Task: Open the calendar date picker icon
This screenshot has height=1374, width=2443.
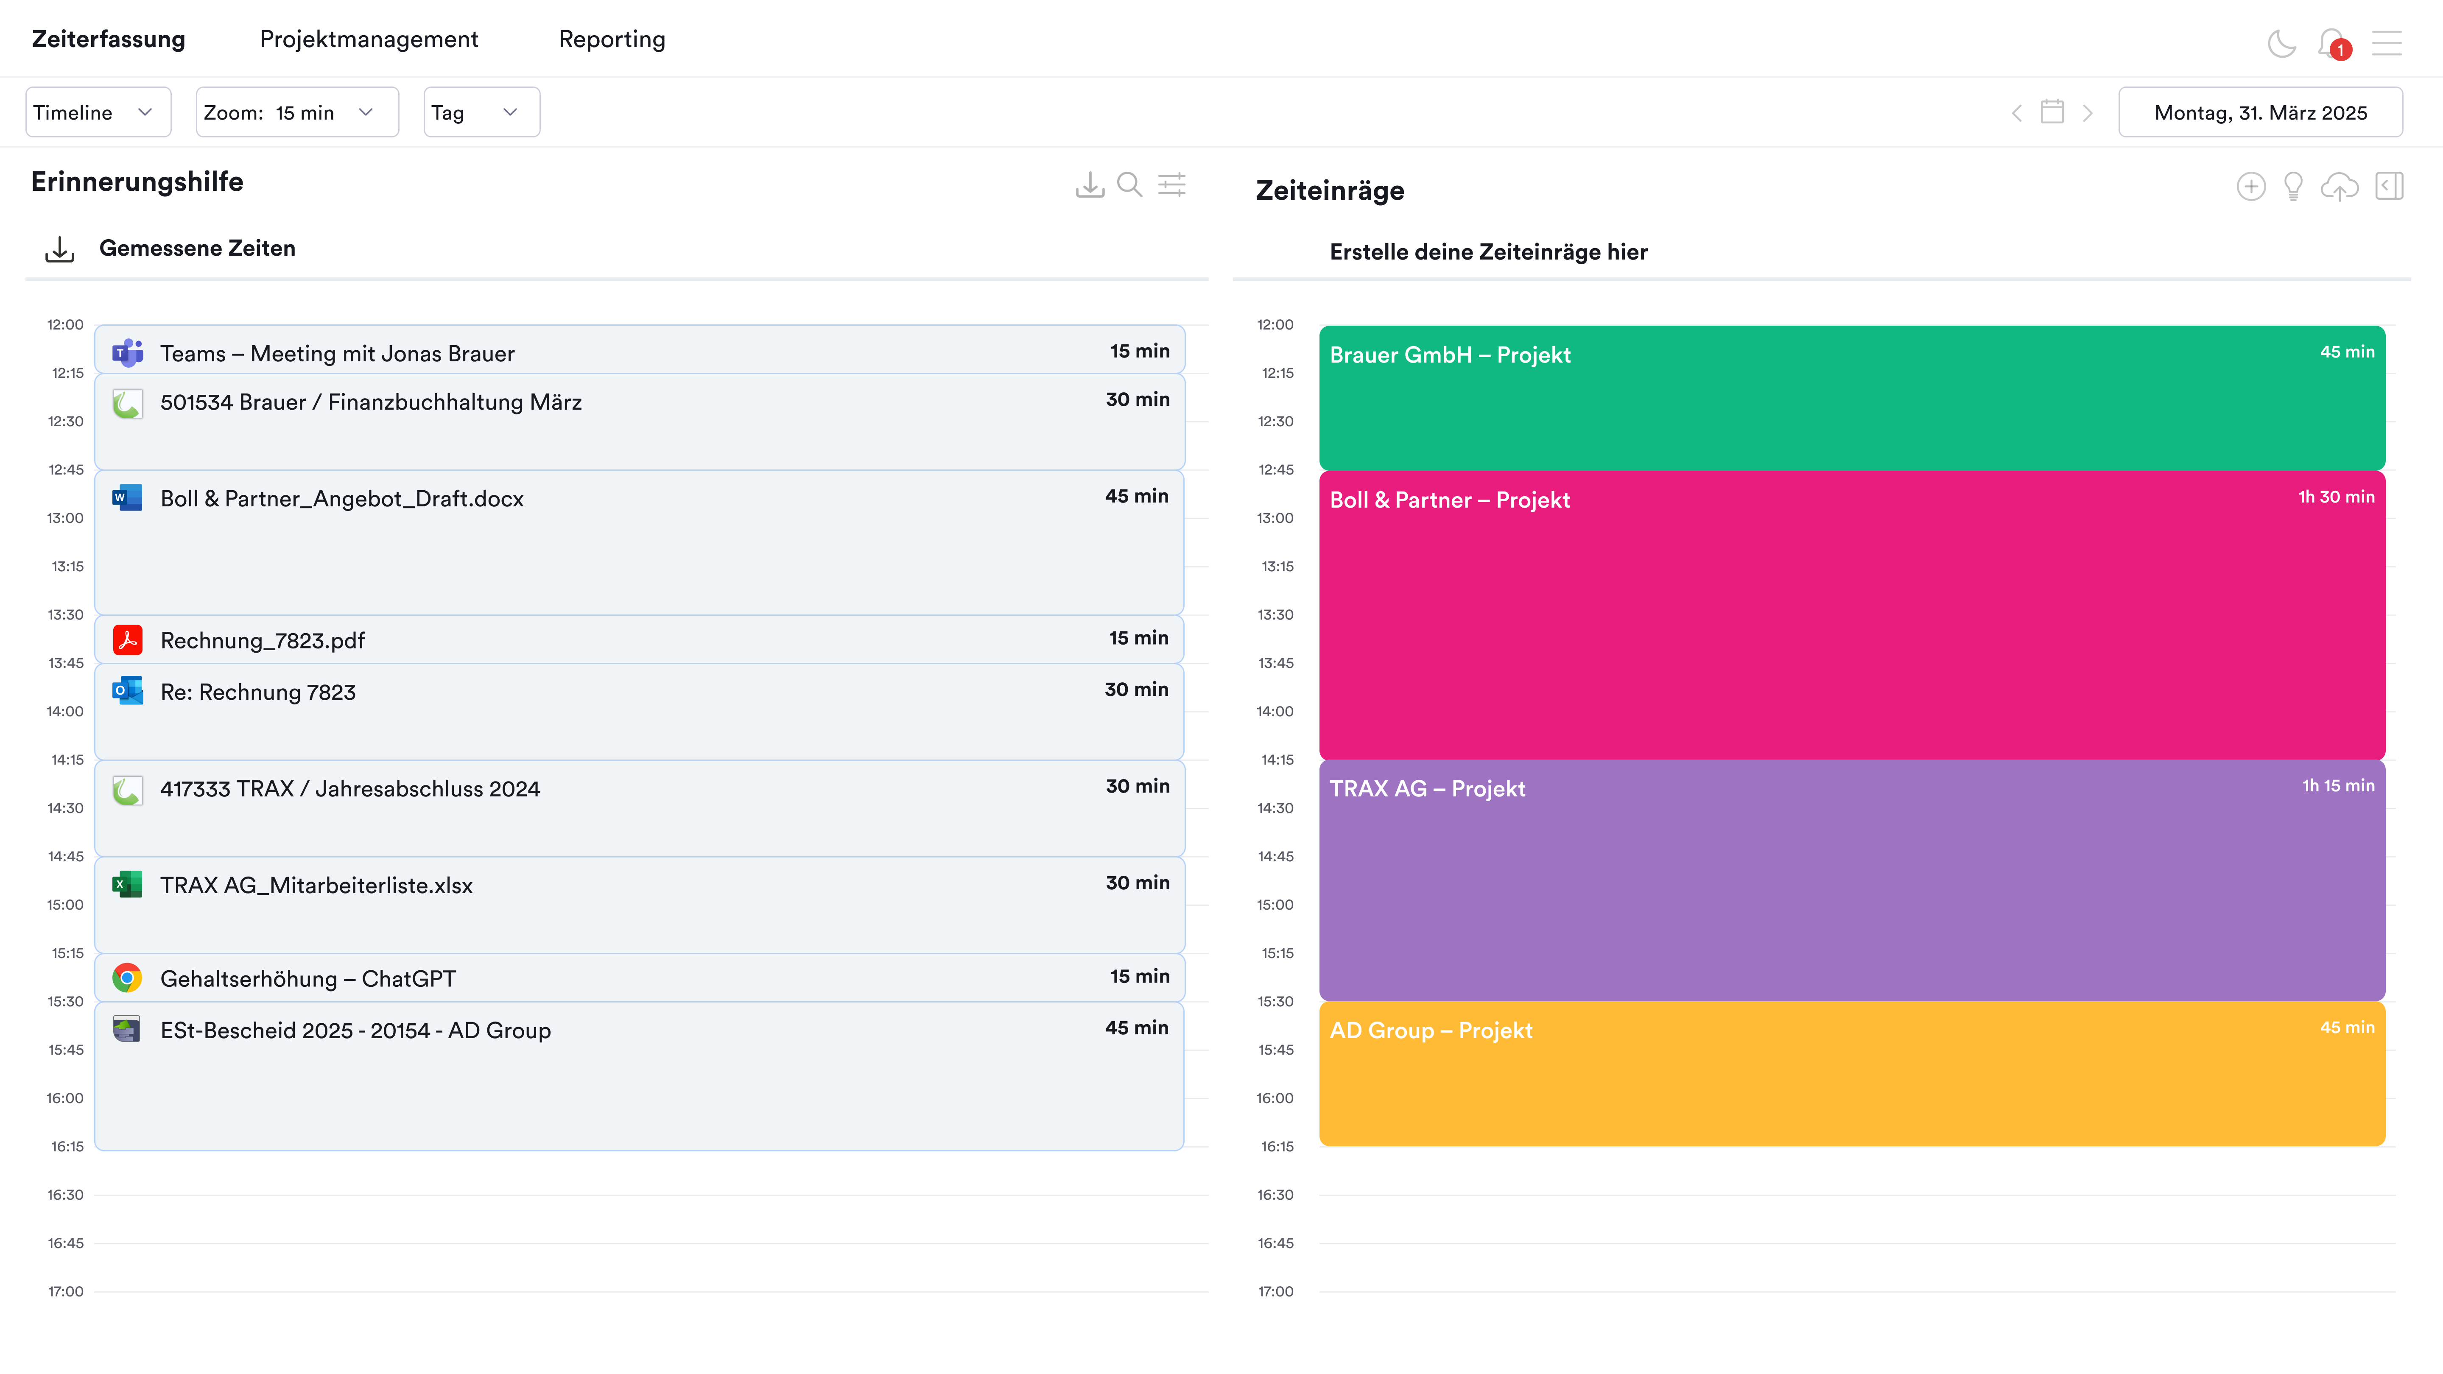Action: coord(2052,112)
